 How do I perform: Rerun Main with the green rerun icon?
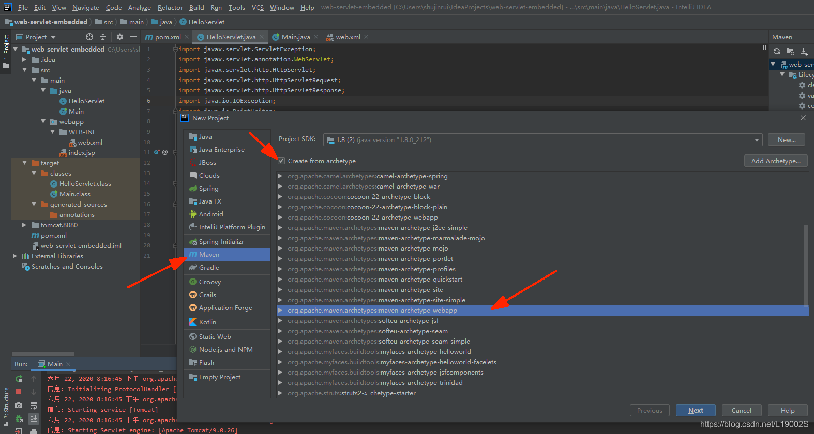point(19,379)
